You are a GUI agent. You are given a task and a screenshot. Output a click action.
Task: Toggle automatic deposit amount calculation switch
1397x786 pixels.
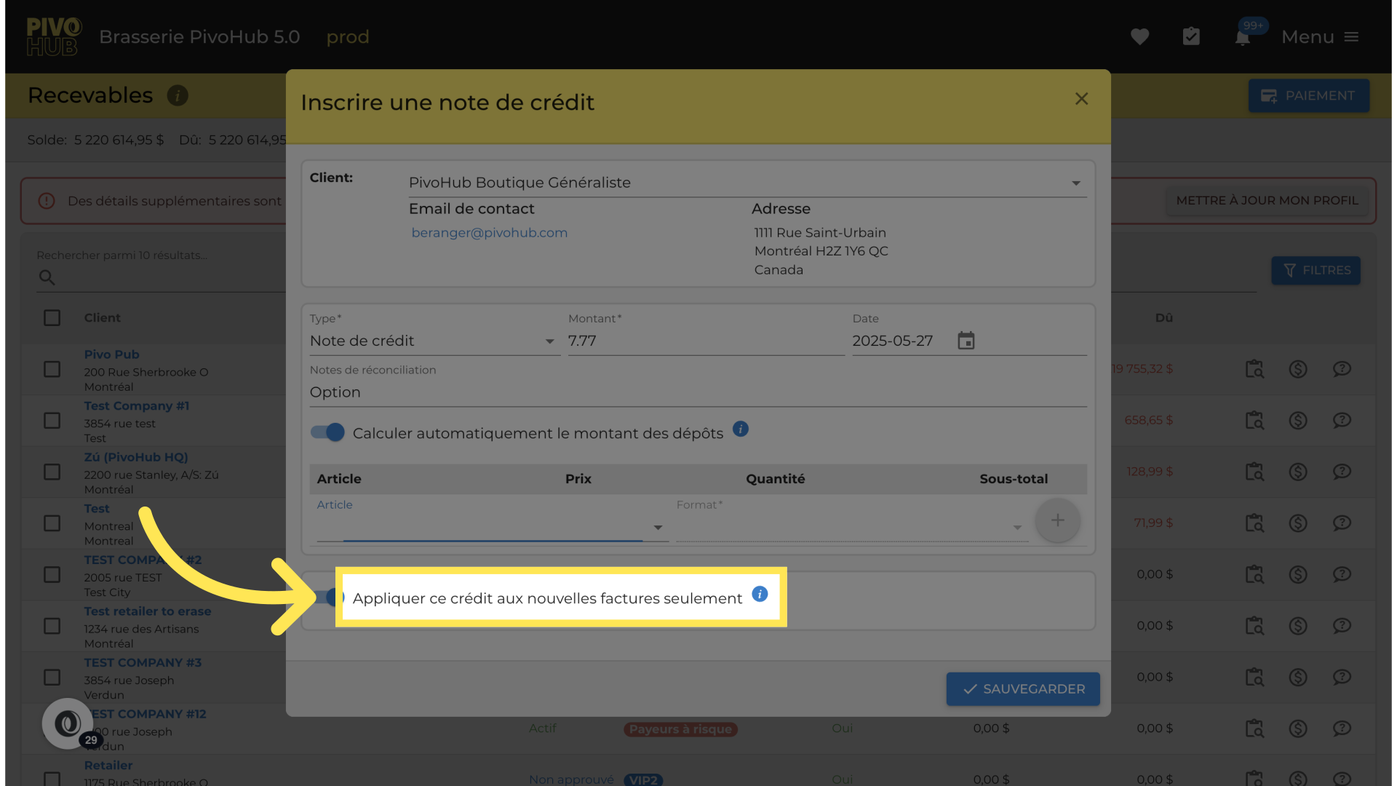[327, 433]
